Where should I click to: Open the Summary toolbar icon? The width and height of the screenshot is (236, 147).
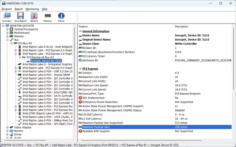pos(7,16)
